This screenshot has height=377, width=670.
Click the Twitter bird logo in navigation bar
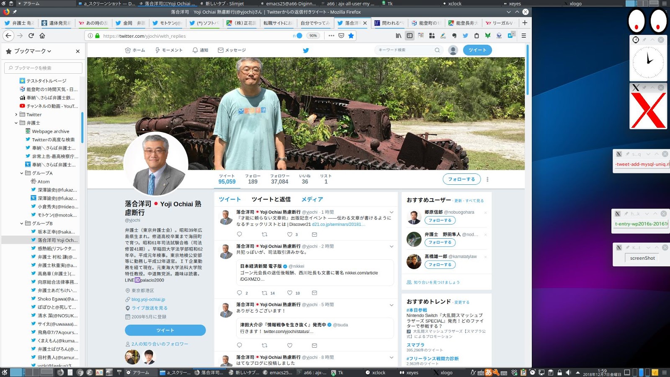click(306, 50)
